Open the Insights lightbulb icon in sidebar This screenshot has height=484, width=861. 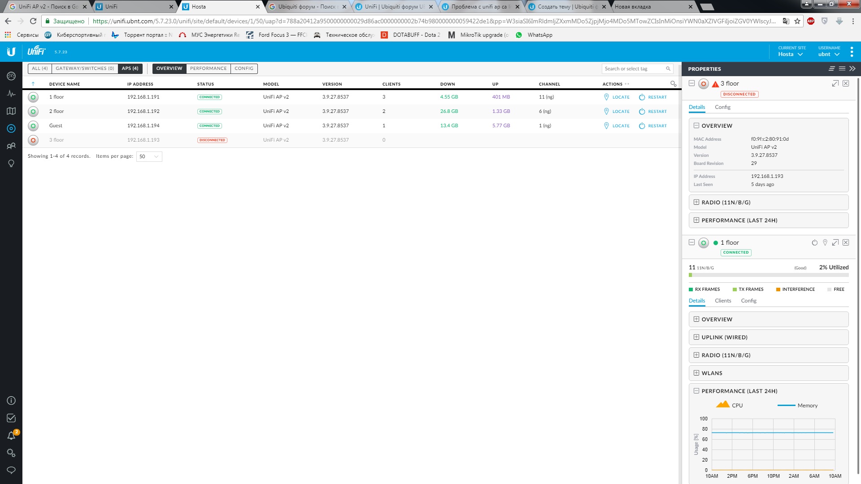[x=11, y=164]
